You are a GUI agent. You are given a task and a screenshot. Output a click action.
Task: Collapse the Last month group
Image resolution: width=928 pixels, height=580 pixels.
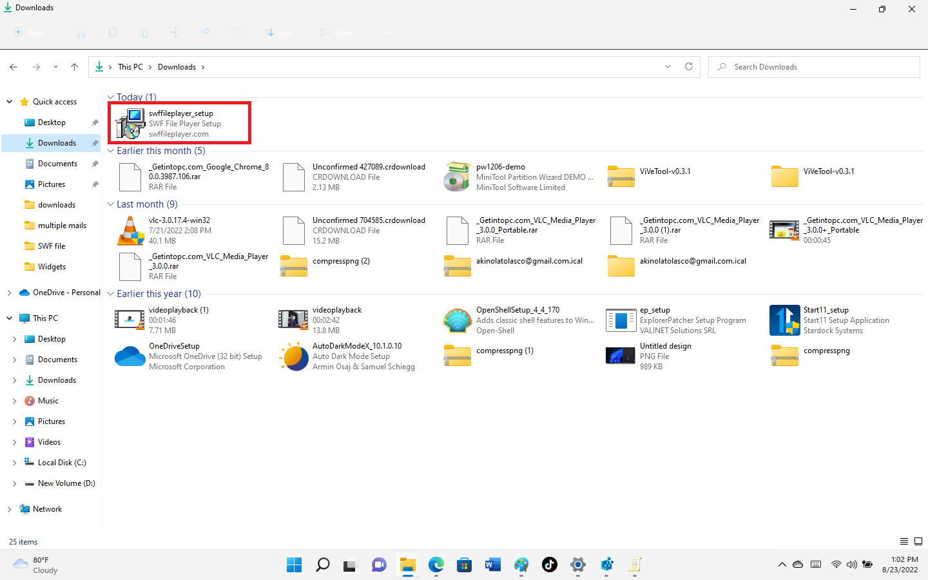[x=110, y=204]
